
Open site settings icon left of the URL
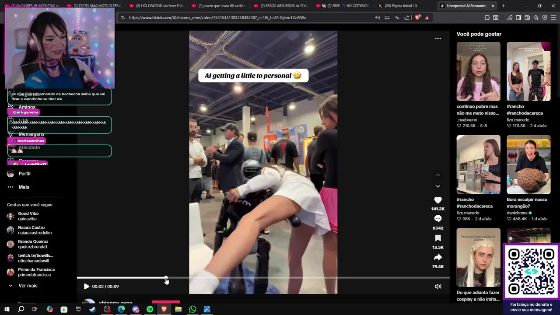click(x=122, y=17)
